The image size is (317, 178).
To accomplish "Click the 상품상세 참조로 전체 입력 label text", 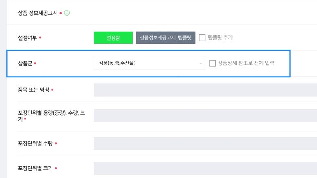I will 246,63.
